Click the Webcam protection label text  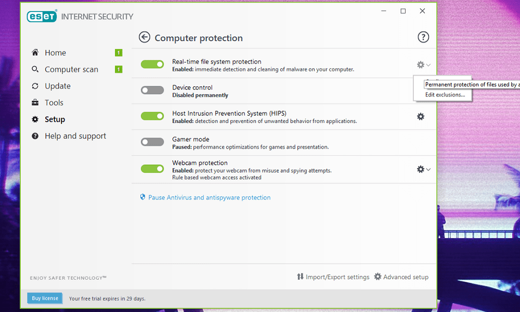(x=200, y=163)
